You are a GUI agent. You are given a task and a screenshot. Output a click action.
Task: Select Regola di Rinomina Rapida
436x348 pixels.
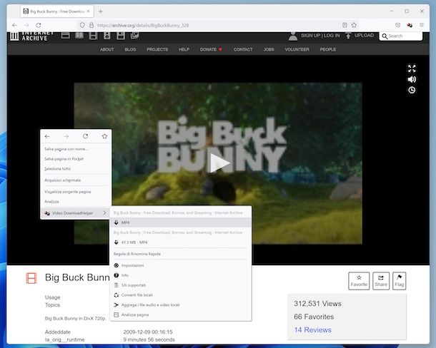click(x=181, y=254)
